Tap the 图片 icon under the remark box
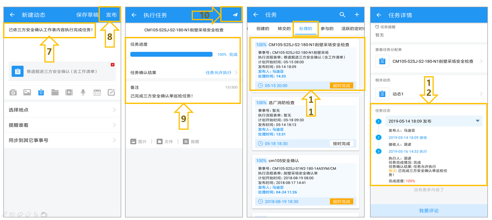Screen dimensions: 492x220 (x=133, y=141)
